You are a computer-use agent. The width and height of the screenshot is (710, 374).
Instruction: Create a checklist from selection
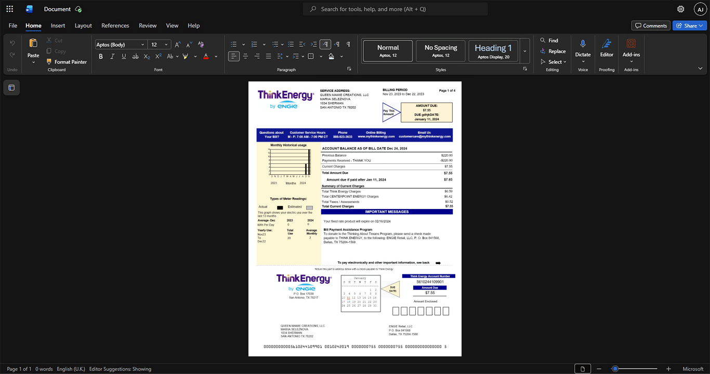[291, 45]
